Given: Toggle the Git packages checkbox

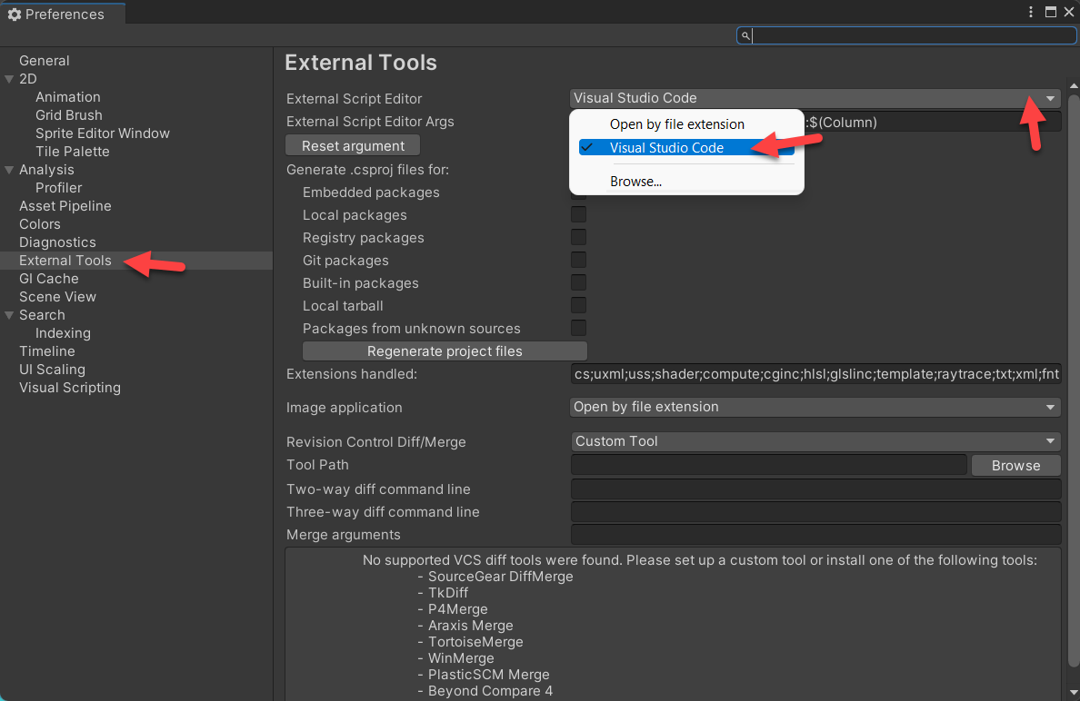Looking at the screenshot, I should point(578,260).
